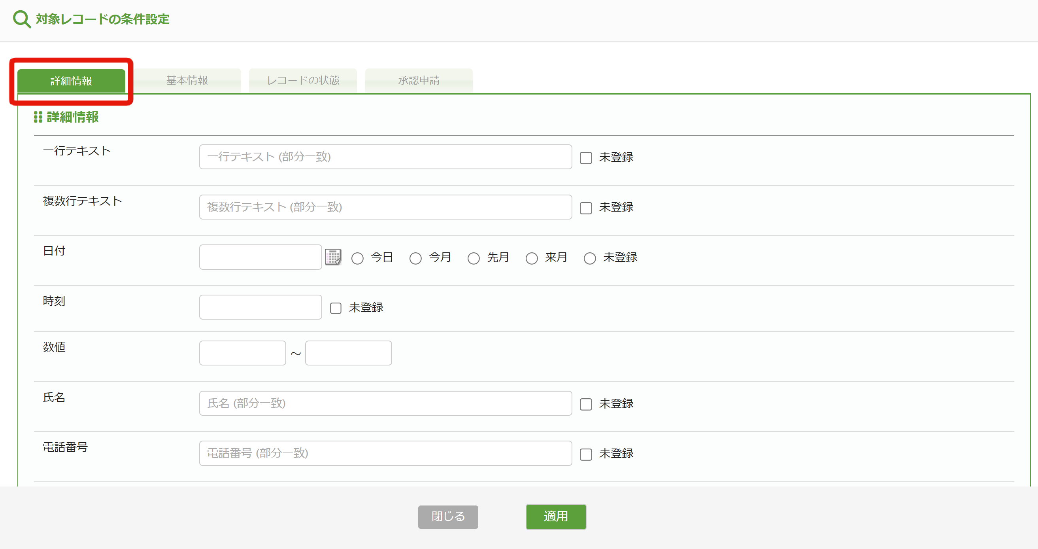This screenshot has width=1038, height=549.
Task: Choose the 今月 radio option
Action: (x=415, y=258)
